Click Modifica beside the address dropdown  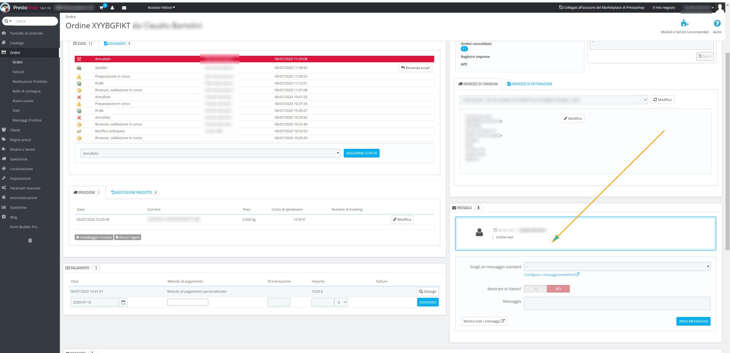662,100
